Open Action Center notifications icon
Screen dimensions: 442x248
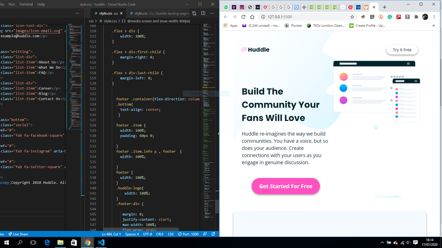coord(415,242)
